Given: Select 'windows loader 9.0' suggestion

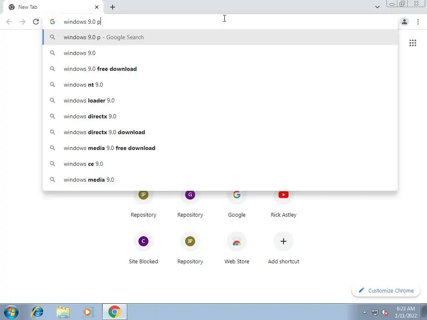Looking at the screenshot, I should click(x=220, y=100).
